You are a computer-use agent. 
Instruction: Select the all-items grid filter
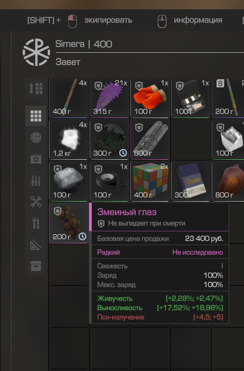click(36, 116)
